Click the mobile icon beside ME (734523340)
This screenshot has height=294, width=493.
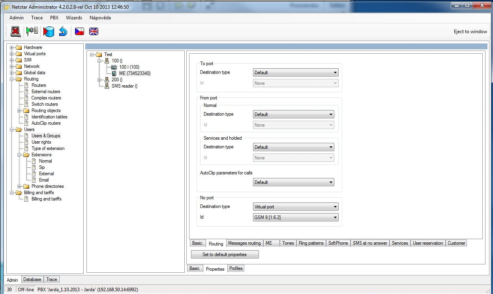click(x=114, y=73)
